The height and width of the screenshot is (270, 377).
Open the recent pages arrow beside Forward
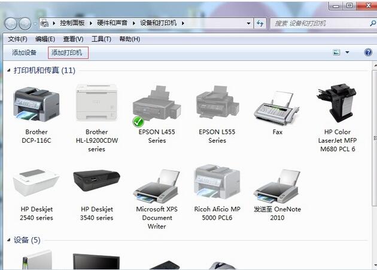point(35,24)
